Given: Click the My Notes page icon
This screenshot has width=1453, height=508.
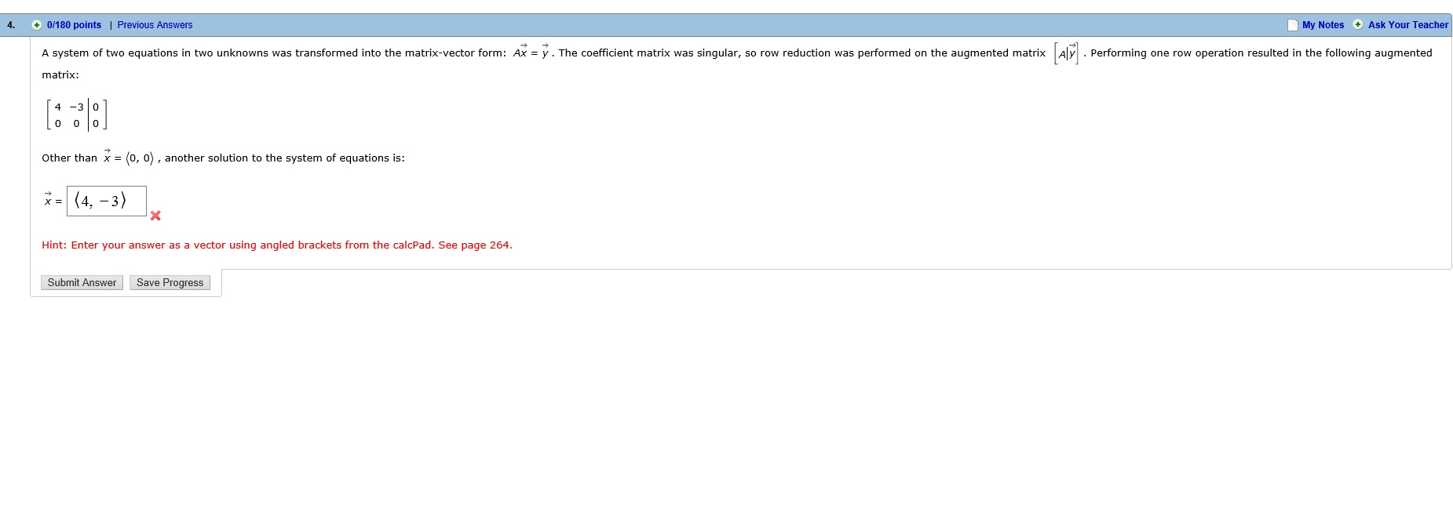Looking at the screenshot, I should [1293, 25].
